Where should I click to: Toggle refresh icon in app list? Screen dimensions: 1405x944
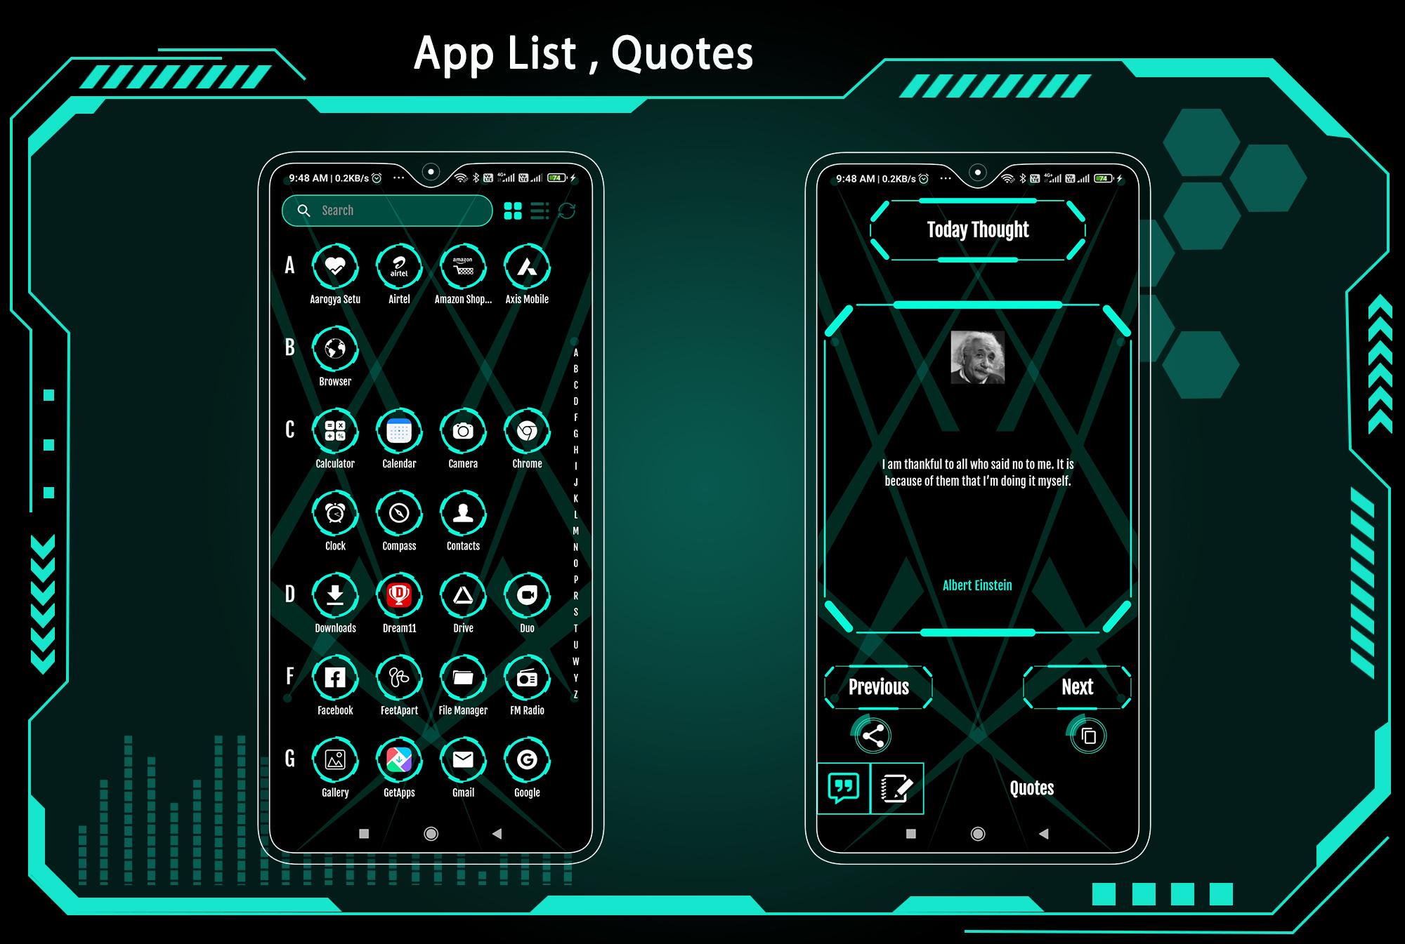pyautogui.click(x=566, y=210)
